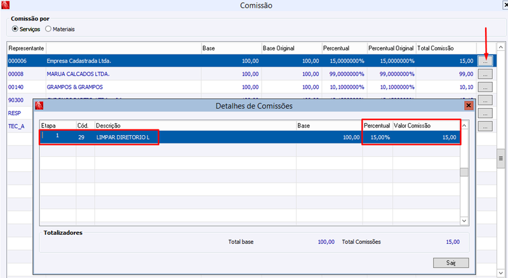The height and width of the screenshot is (278, 508).
Task: Open details button for the TEC_A row
Action: 485,126
